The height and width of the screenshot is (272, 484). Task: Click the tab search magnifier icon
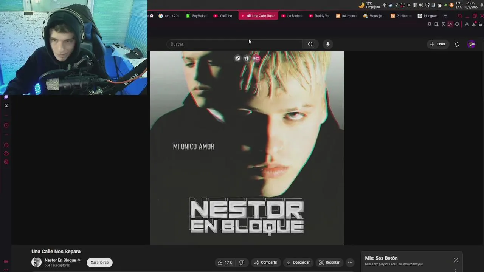point(460,16)
